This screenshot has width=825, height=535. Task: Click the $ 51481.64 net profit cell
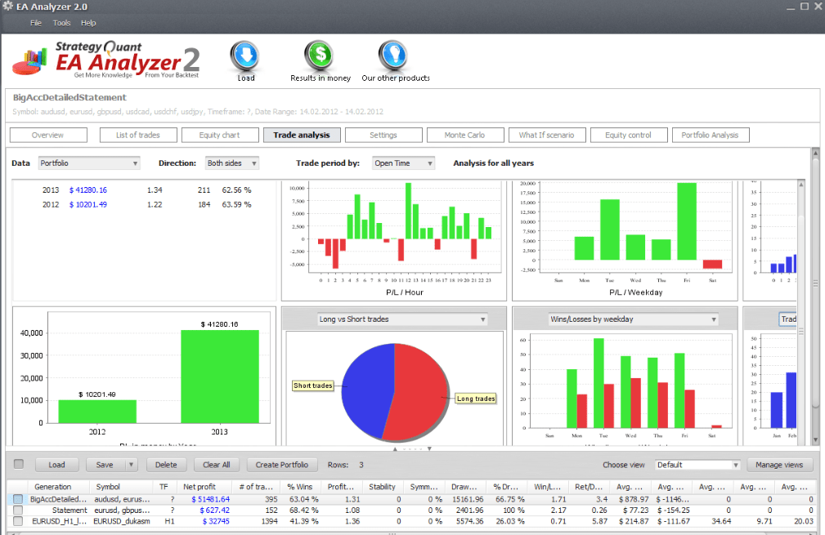[x=210, y=499]
